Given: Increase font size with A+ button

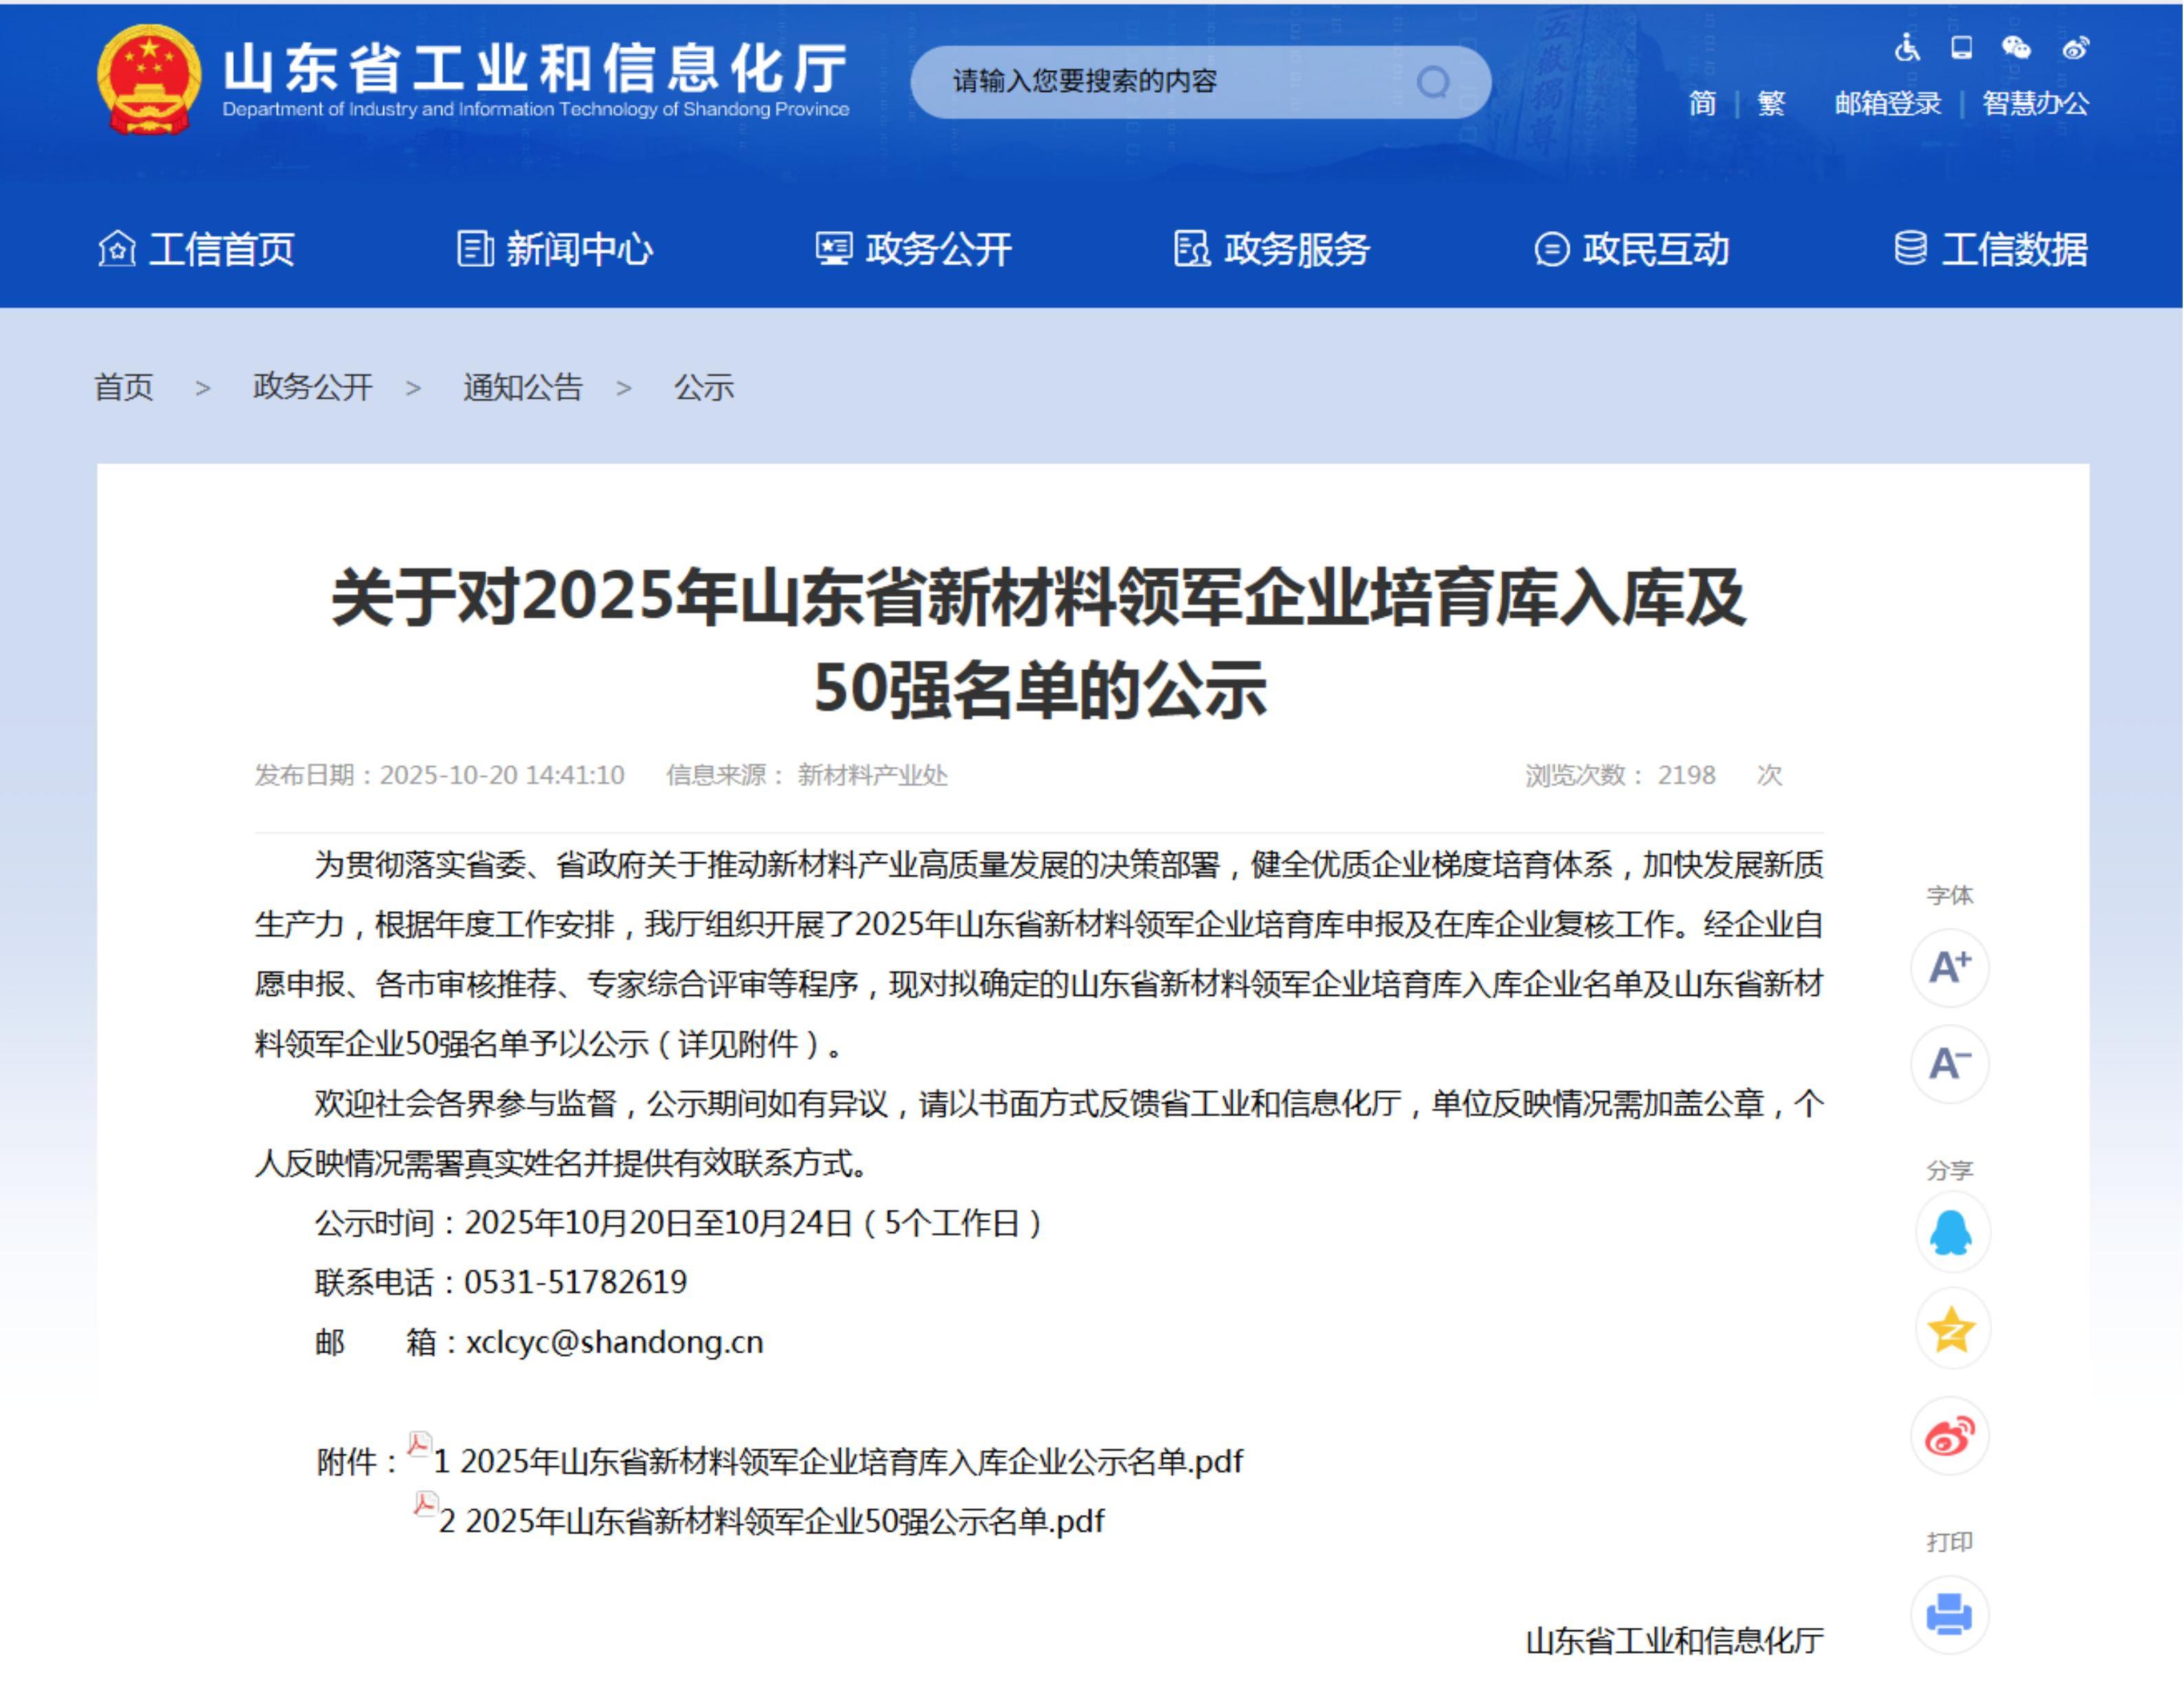Looking at the screenshot, I should tap(1949, 967).
